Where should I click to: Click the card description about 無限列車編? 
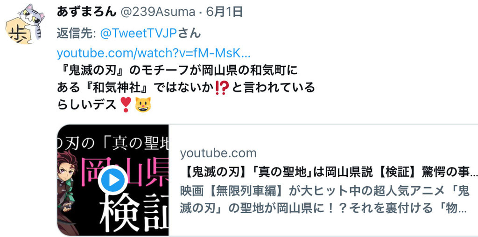(324, 200)
